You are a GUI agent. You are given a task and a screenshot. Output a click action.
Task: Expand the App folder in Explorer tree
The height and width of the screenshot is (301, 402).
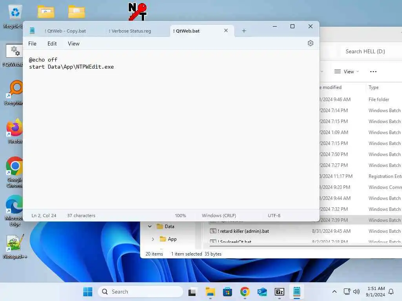tap(153, 239)
